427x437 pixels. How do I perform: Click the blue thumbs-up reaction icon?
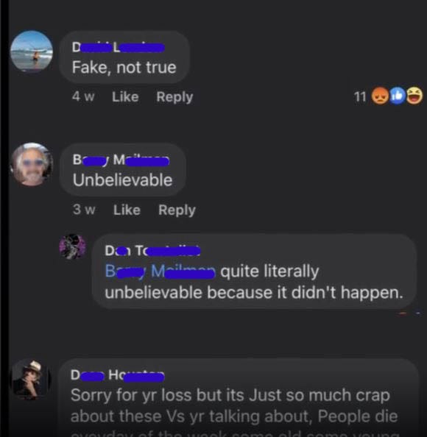pyautogui.click(x=397, y=96)
